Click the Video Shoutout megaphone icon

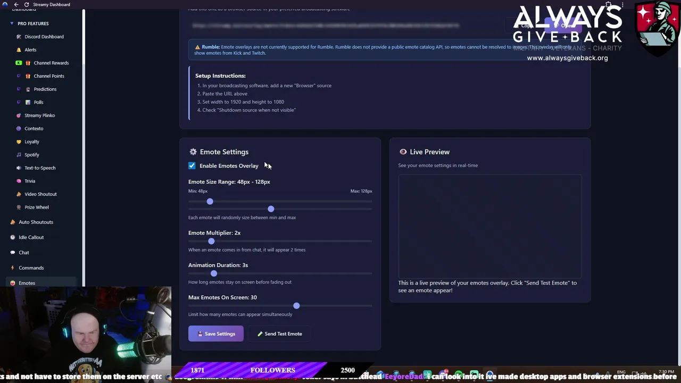(x=19, y=194)
